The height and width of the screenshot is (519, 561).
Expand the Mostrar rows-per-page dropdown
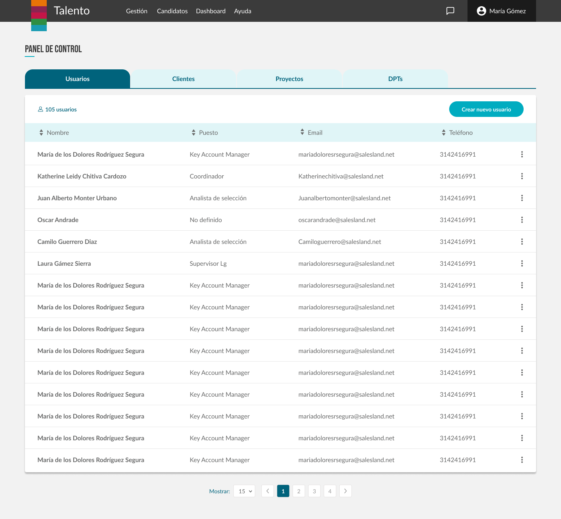244,491
